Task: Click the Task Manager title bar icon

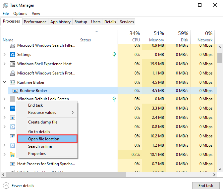Action: pos(6,5)
